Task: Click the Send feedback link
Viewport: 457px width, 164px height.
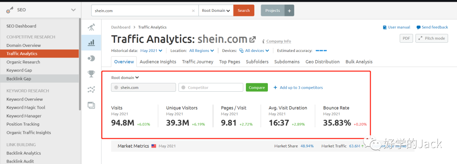Action: pyautogui.click(x=435, y=27)
